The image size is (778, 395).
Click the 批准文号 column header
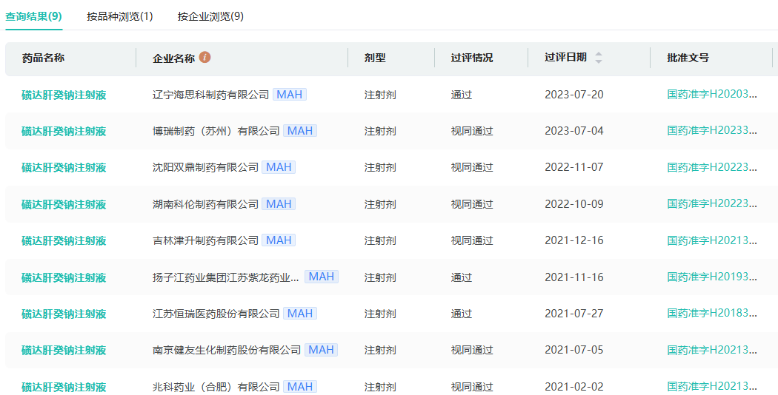point(688,58)
